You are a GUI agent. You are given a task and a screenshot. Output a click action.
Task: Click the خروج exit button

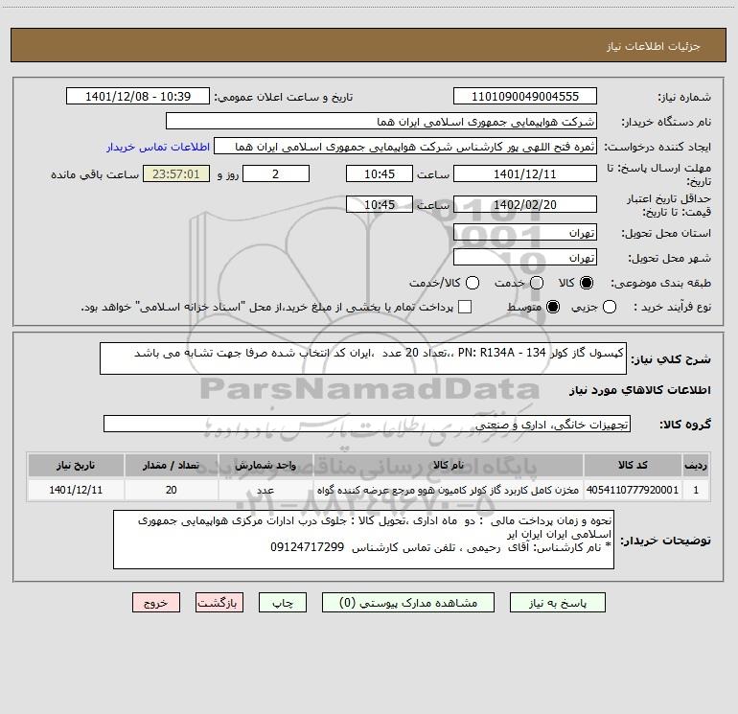tap(156, 603)
